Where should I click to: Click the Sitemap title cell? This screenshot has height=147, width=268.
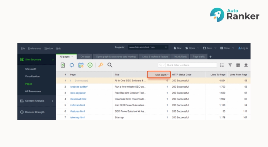(x=119, y=117)
